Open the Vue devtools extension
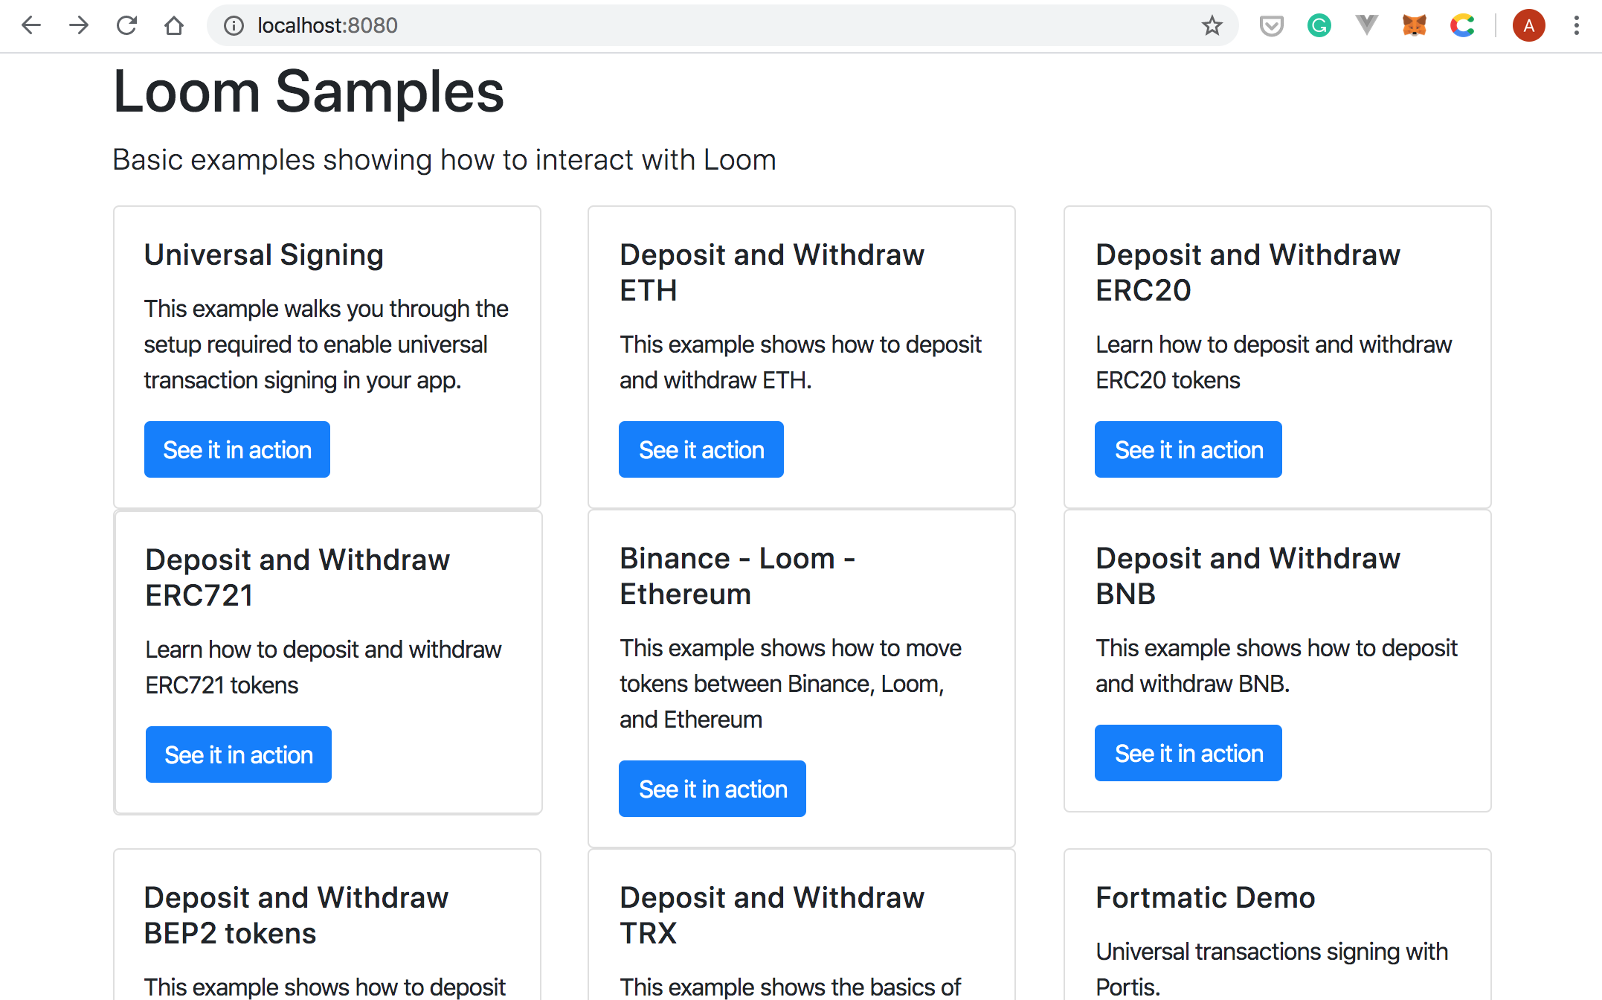This screenshot has height=1000, width=1602. (x=1367, y=26)
